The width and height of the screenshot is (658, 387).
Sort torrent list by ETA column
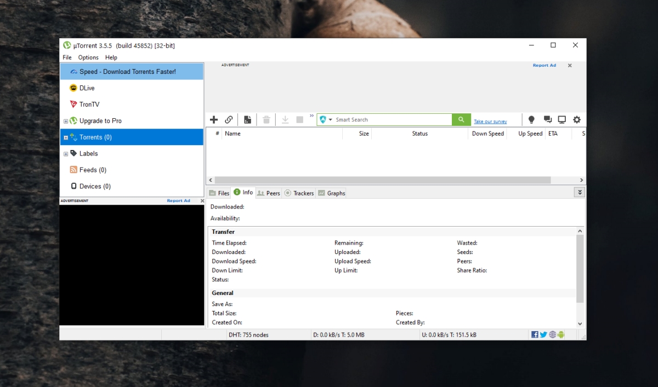[558, 134]
